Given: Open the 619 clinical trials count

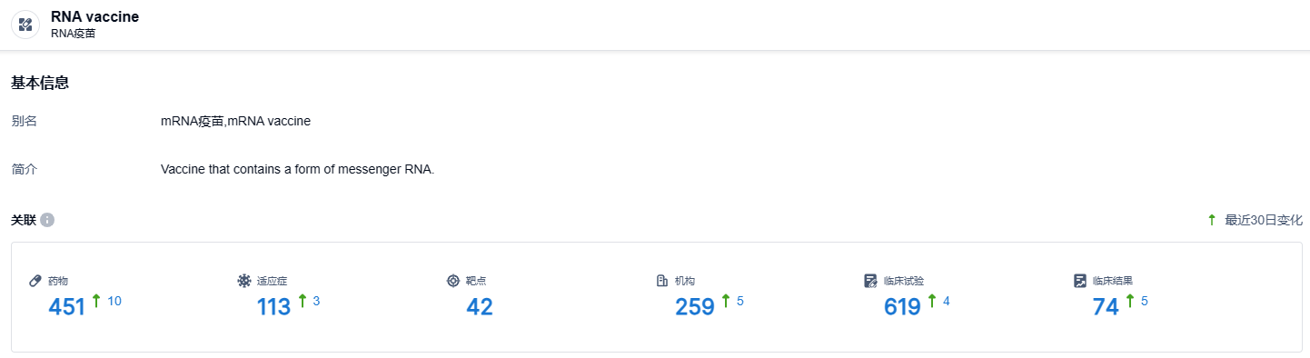Looking at the screenshot, I should (x=903, y=307).
